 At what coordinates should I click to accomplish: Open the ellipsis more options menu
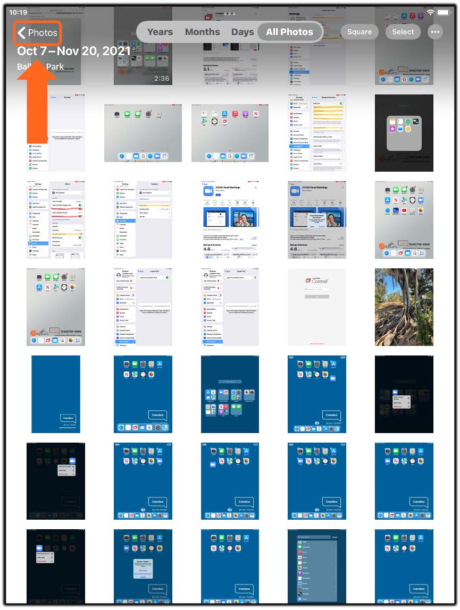click(435, 32)
